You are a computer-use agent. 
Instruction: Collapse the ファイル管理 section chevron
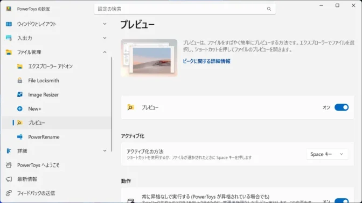[x=105, y=52]
